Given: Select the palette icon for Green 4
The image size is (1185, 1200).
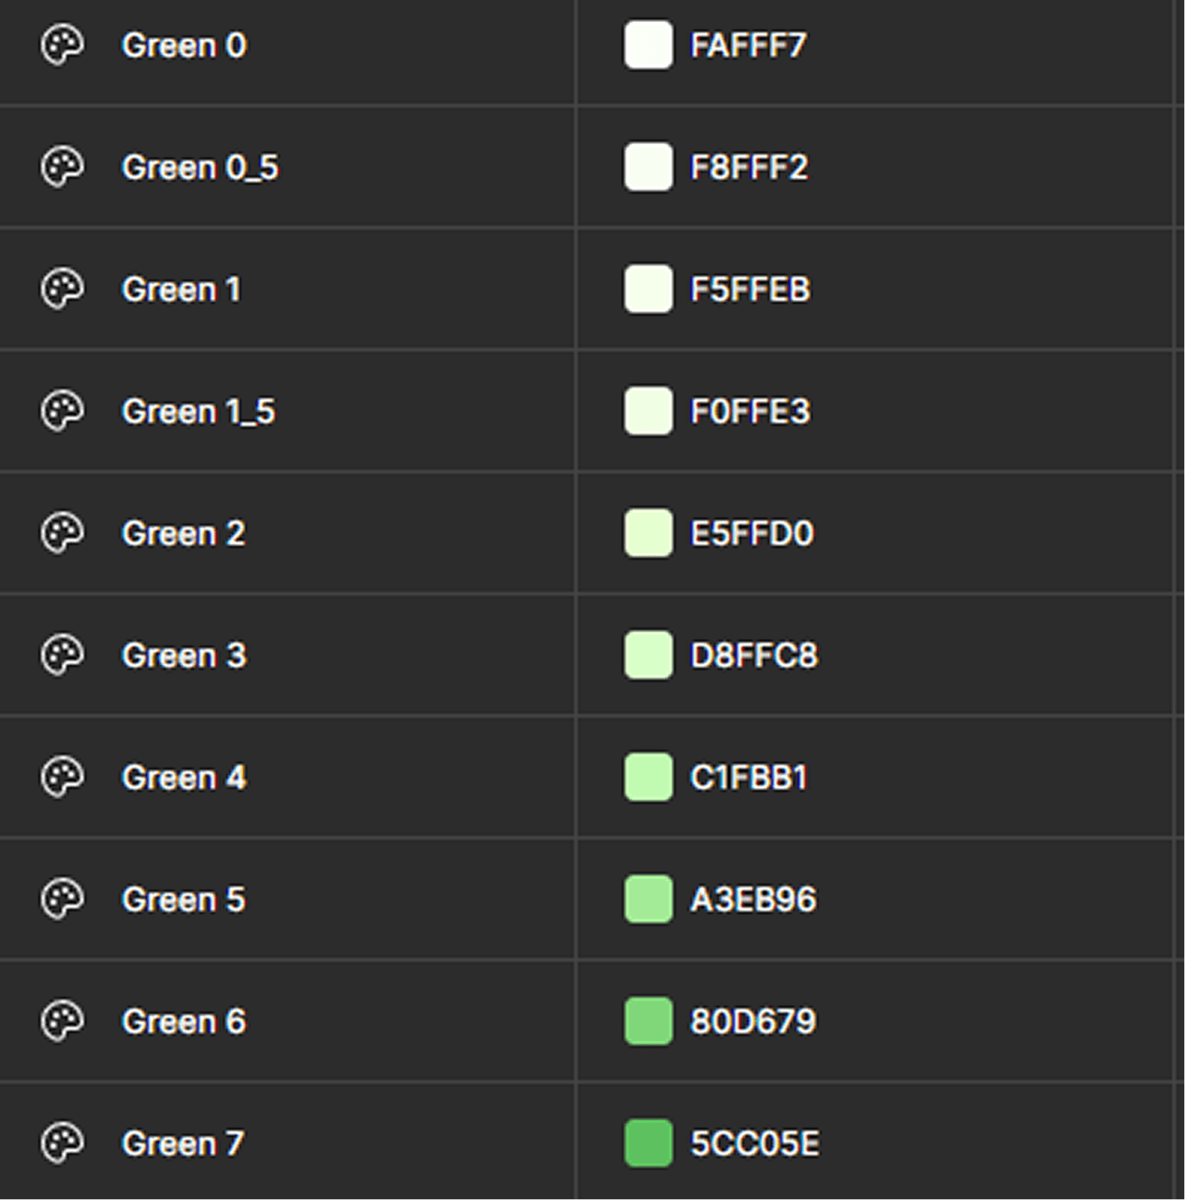Looking at the screenshot, I should click(62, 778).
